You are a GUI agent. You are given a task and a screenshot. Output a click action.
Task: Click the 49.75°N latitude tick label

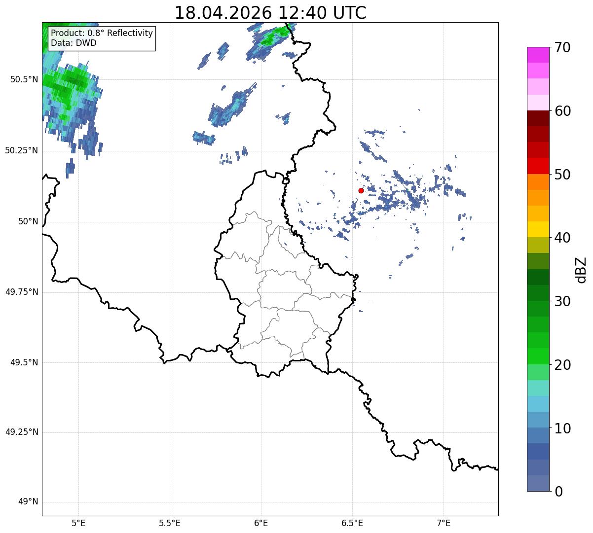point(22,292)
